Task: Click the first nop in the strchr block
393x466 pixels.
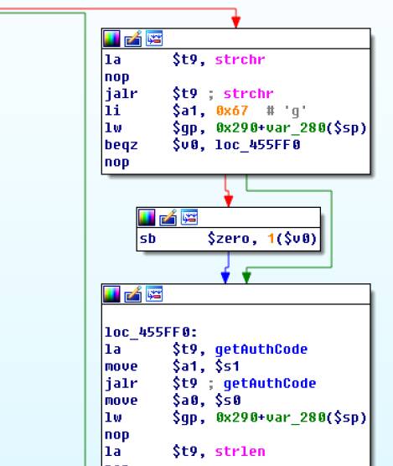Action: point(117,77)
